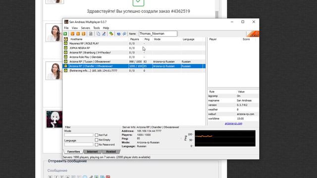Open the File menu

pyautogui.click(x=66, y=28)
